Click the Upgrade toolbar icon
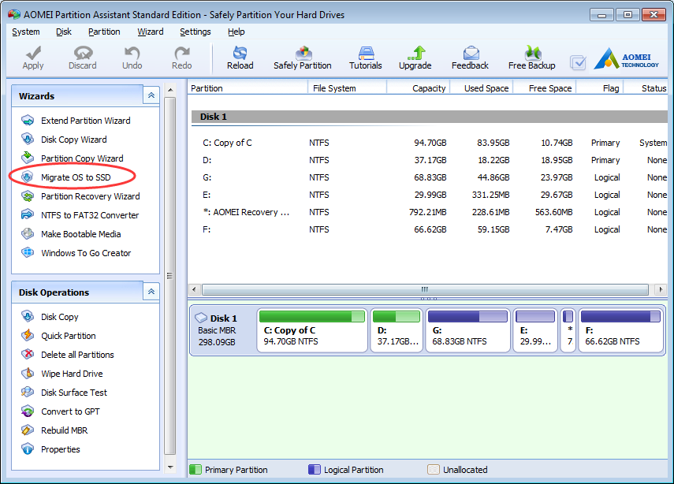 pyautogui.click(x=415, y=58)
